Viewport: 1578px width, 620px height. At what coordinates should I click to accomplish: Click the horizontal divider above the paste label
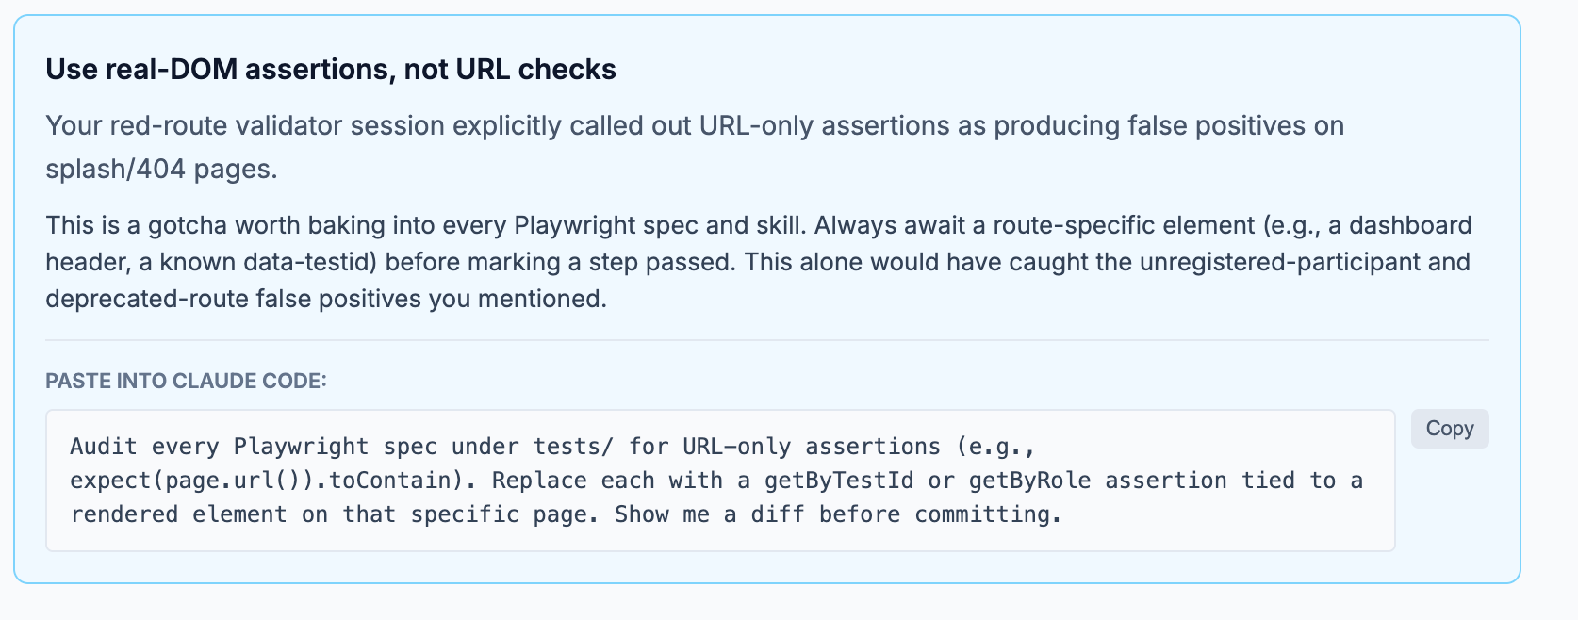tap(766, 340)
